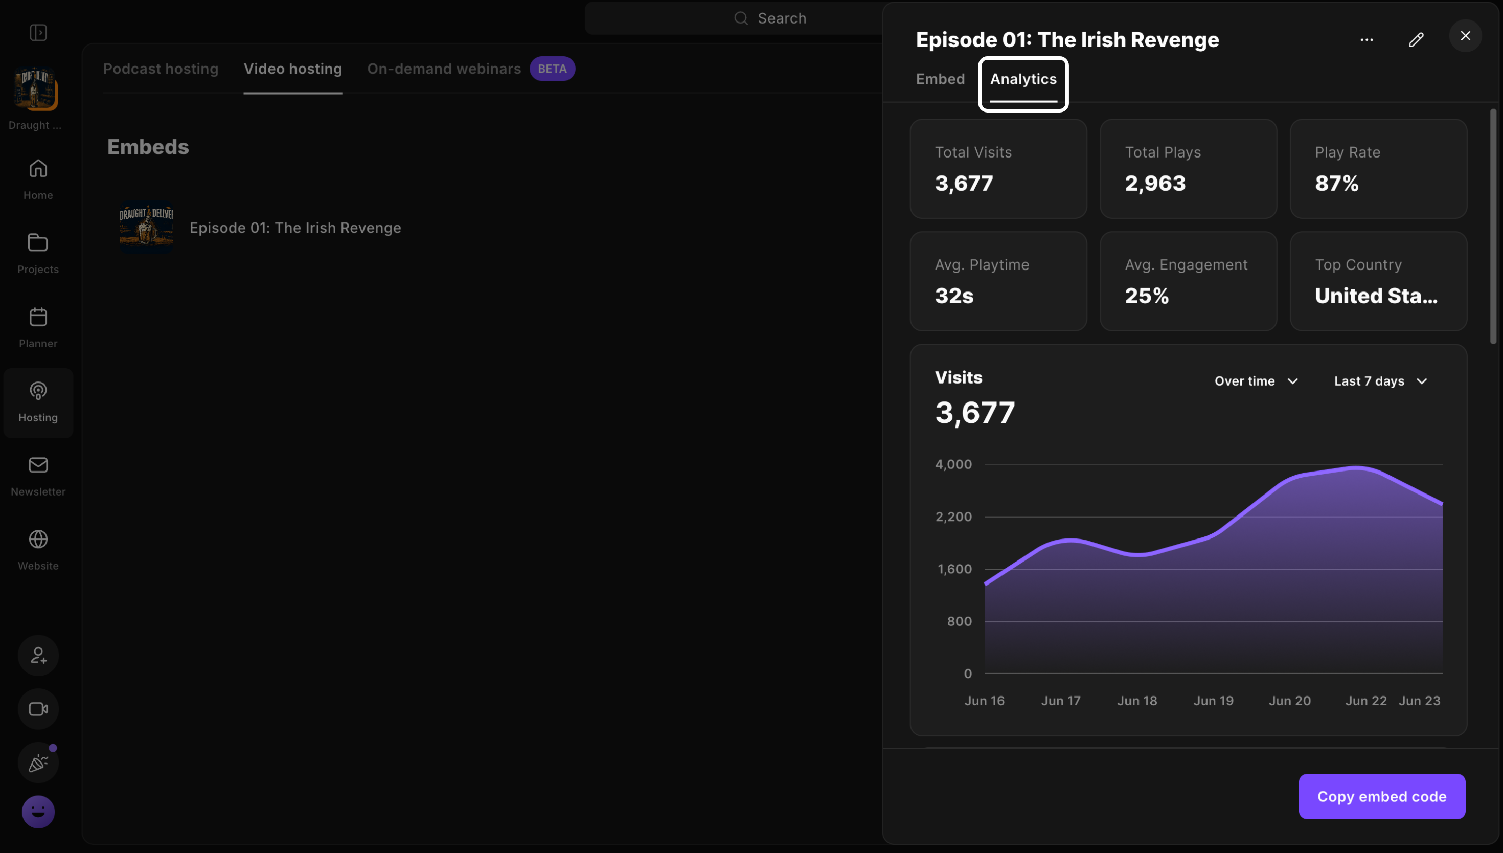The height and width of the screenshot is (853, 1503).
Task: Click the panel vertical scrollbar
Action: tap(1493, 226)
